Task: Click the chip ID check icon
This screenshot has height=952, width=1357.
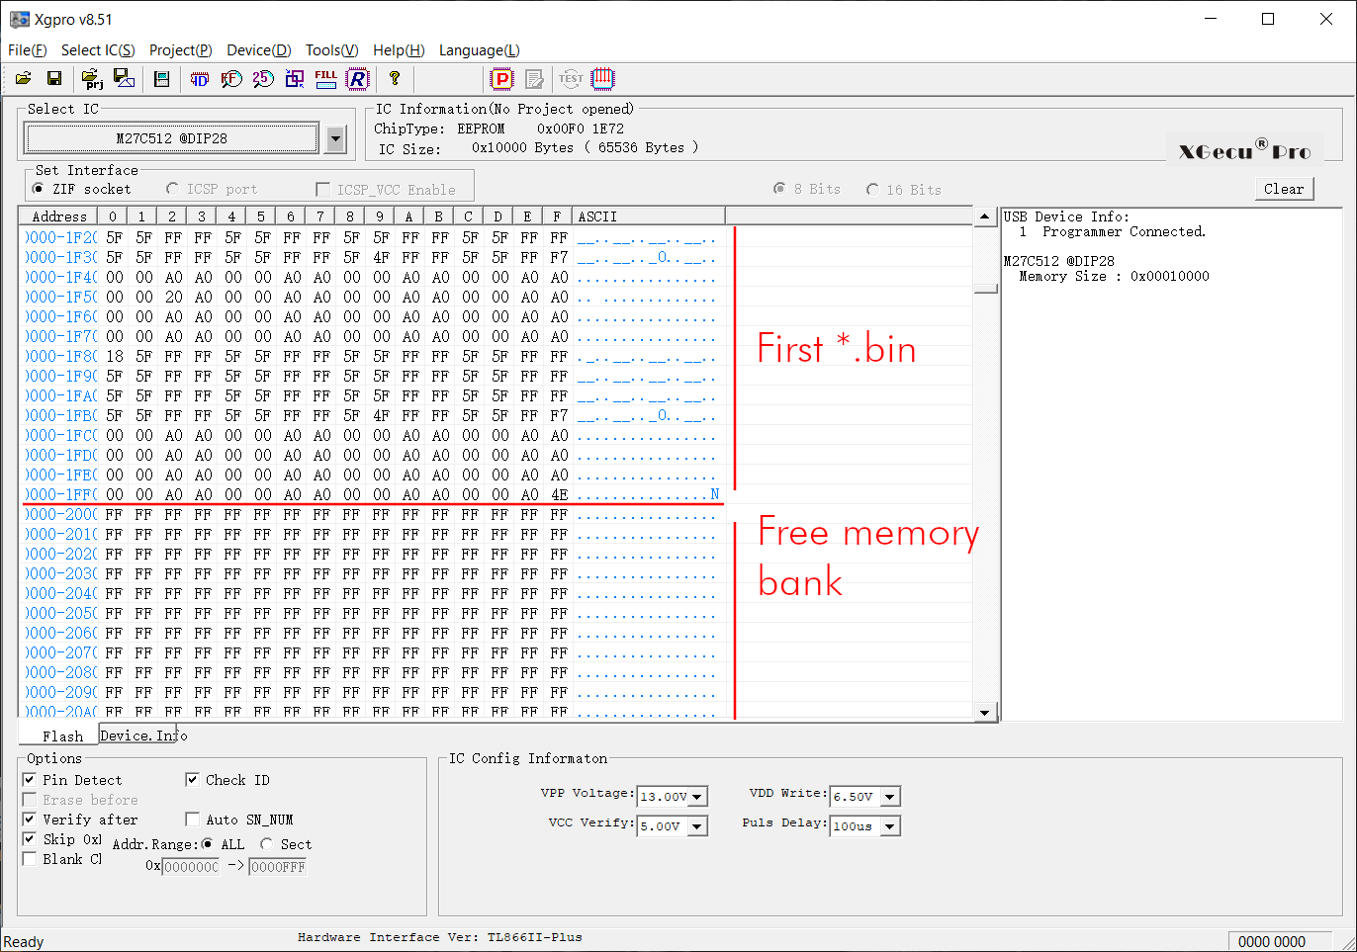Action: (200, 79)
